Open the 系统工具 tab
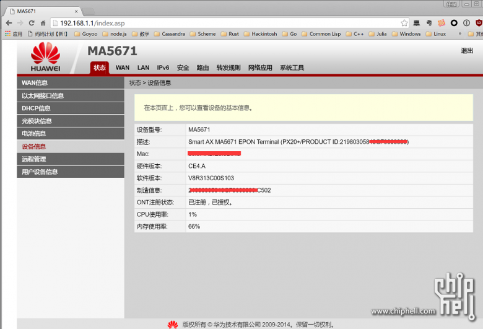 (292, 68)
